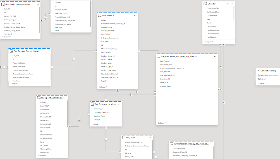Select GROSS_AREA field in Sharepoint table
This screenshot has height=159, width=280.
tap(45, 127)
